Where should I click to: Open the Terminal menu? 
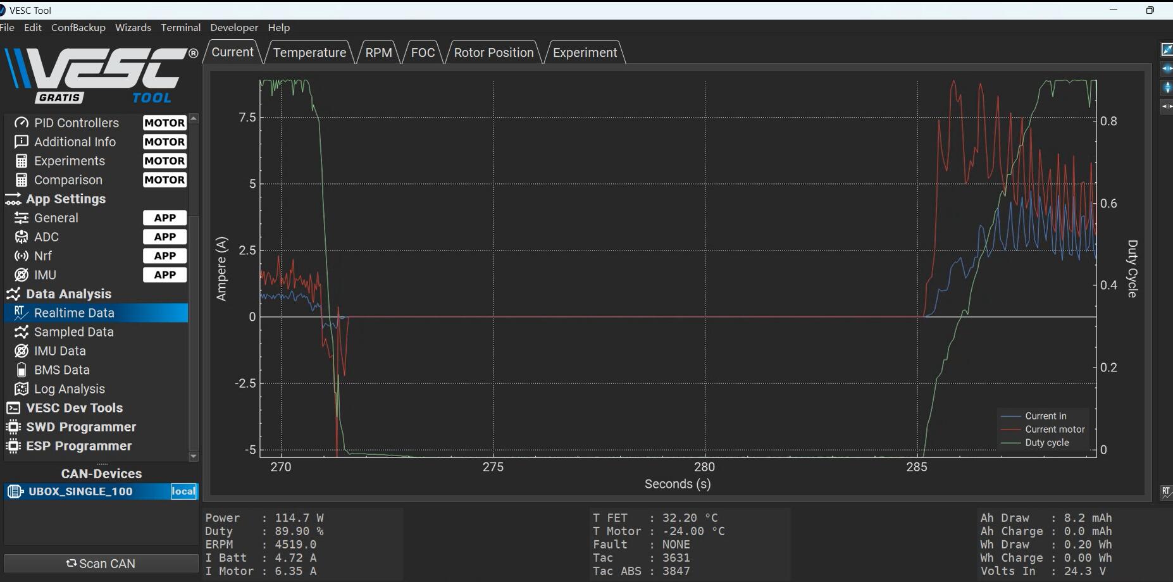[x=180, y=27]
